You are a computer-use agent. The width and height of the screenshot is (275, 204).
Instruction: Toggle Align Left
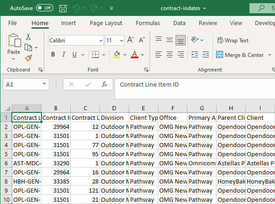(x=159, y=55)
